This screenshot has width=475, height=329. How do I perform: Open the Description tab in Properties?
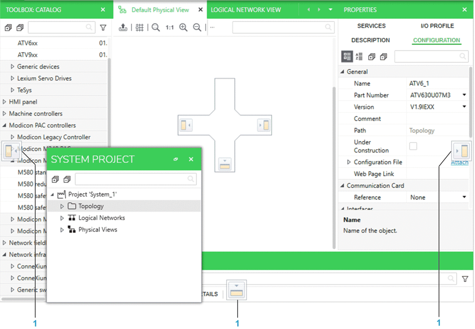click(x=371, y=40)
